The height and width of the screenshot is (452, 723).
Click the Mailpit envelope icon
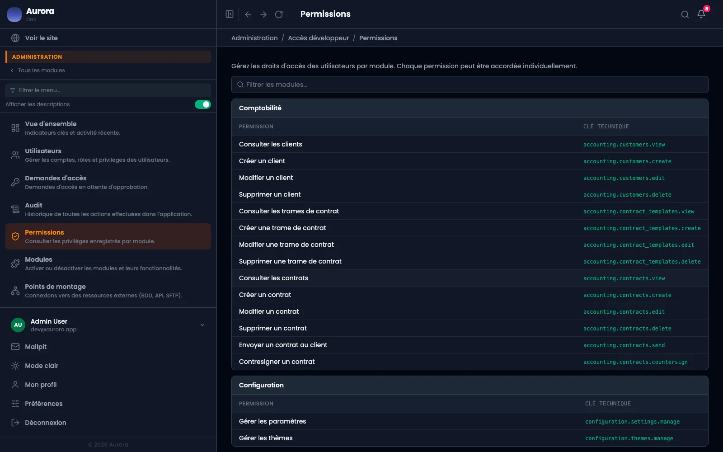(15, 347)
